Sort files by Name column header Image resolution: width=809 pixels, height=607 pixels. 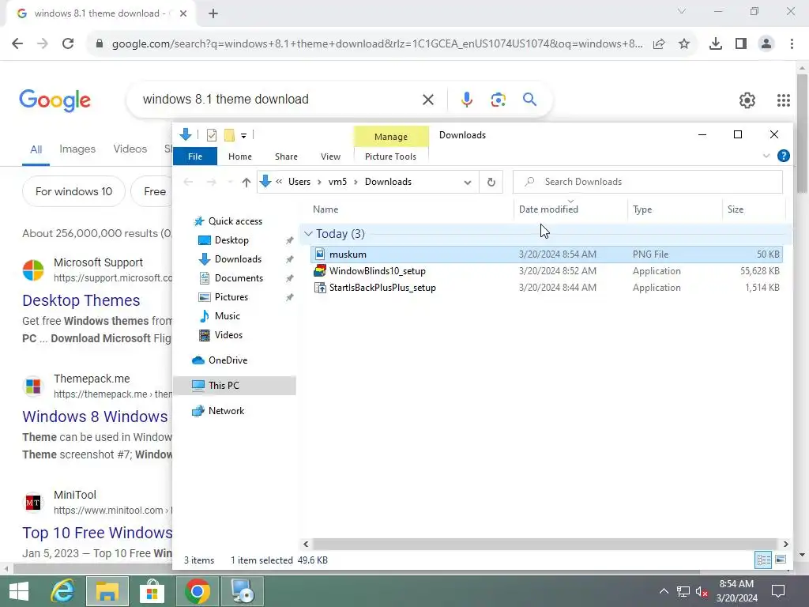[325, 209]
